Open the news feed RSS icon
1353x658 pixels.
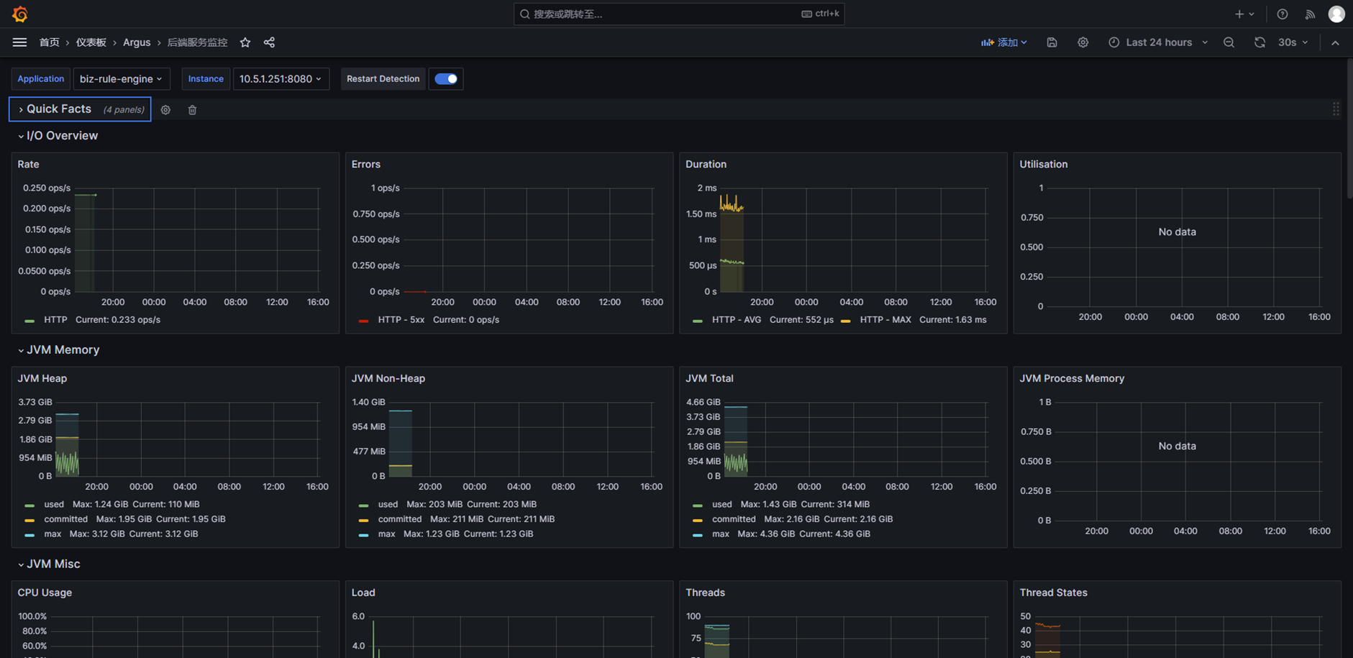1310,14
